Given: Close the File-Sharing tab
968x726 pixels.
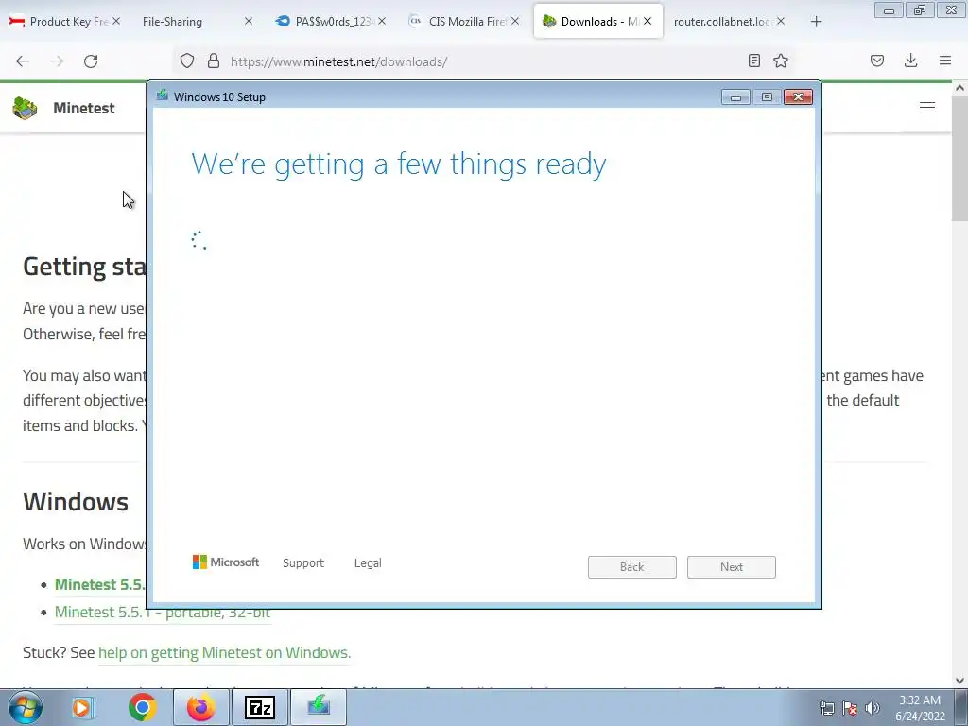Looking at the screenshot, I should 249,22.
